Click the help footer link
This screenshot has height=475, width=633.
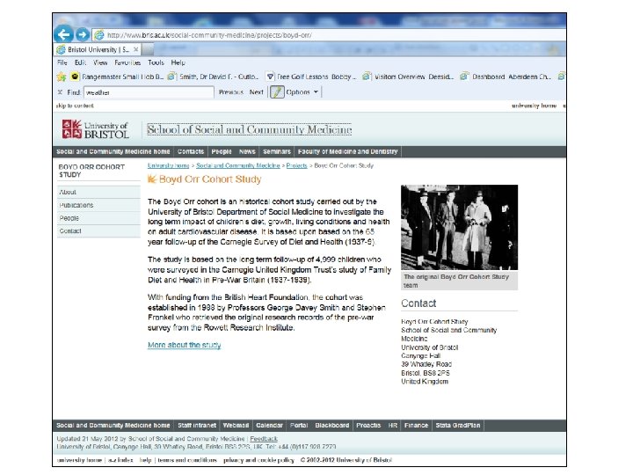click(x=145, y=460)
